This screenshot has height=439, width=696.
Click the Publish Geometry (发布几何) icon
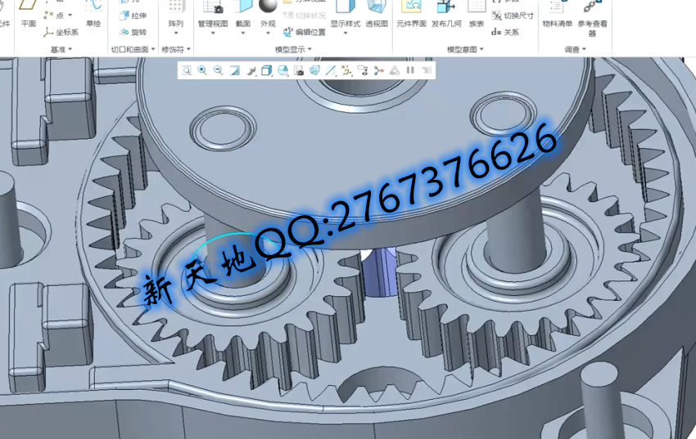[446, 17]
